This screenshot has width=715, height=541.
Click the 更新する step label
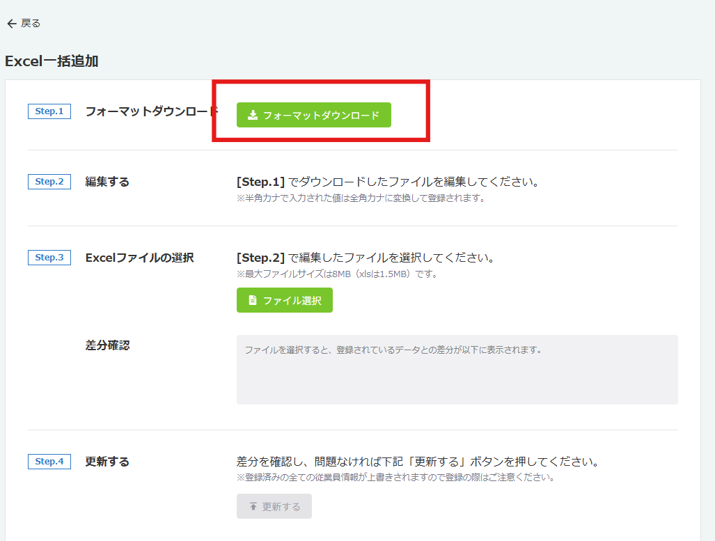click(x=107, y=462)
